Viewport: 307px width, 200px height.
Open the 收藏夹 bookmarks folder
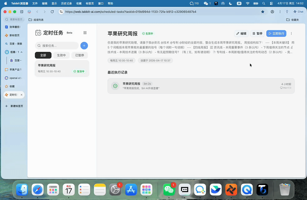293,20
